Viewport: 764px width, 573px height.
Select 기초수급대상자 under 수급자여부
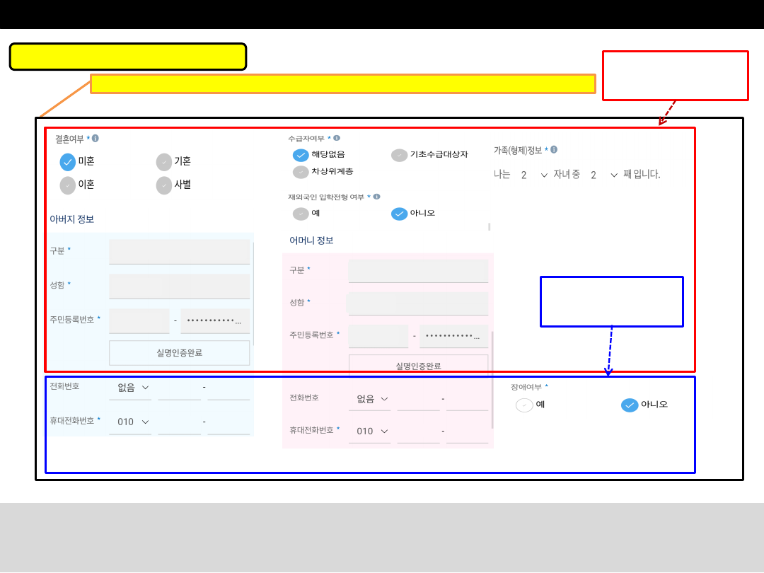click(x=400, y=155)
